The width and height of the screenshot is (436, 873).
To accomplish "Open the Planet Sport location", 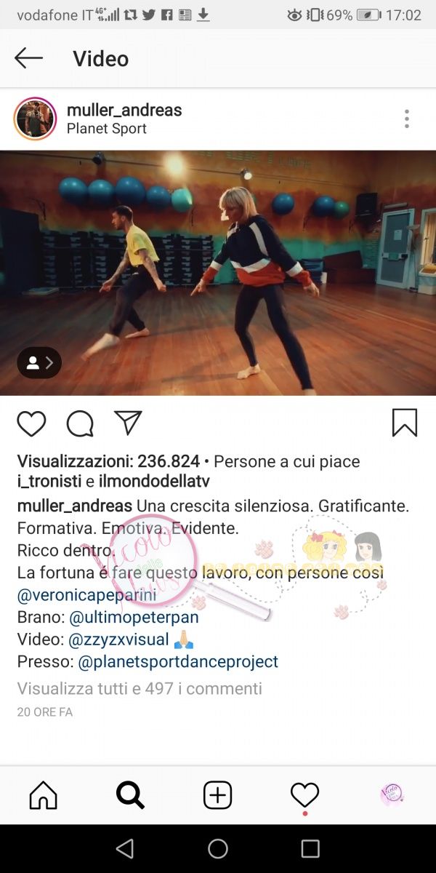I will coord(107,129).
